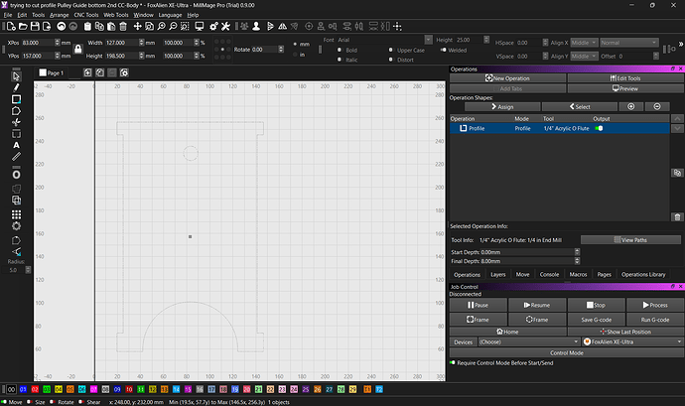Open the settings gears icon

point(213,26)
